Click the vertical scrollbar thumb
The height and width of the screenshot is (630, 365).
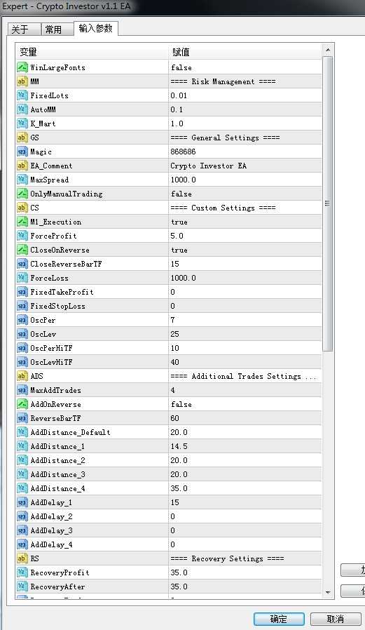click(328, 203)
